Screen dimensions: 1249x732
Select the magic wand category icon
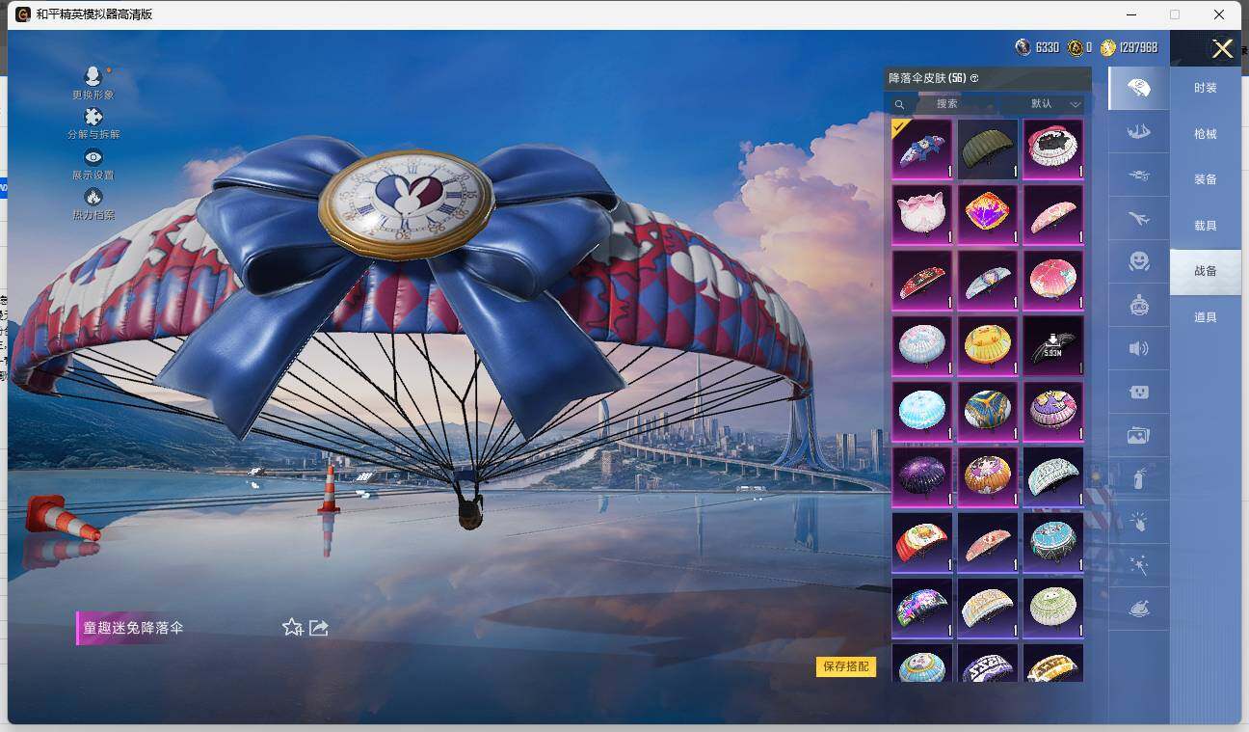coord(1138,566)
